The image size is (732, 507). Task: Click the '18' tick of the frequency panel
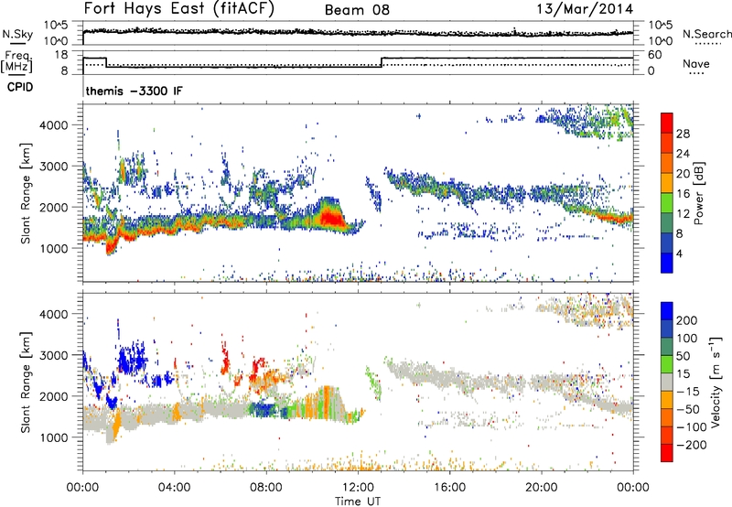point(60,54)
